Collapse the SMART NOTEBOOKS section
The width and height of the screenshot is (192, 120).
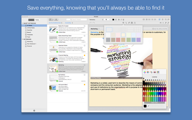point(22,23)
